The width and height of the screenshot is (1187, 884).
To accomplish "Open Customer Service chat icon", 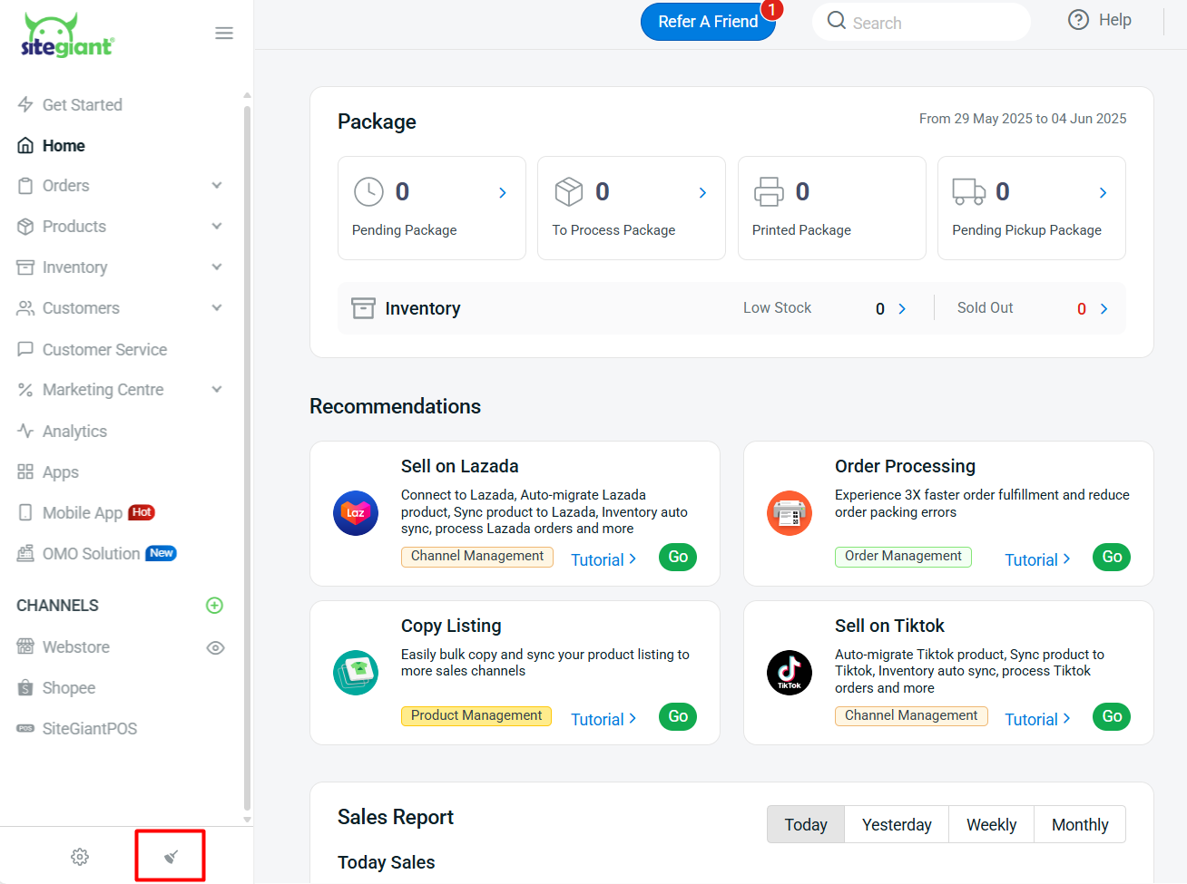I will [25, 349].
